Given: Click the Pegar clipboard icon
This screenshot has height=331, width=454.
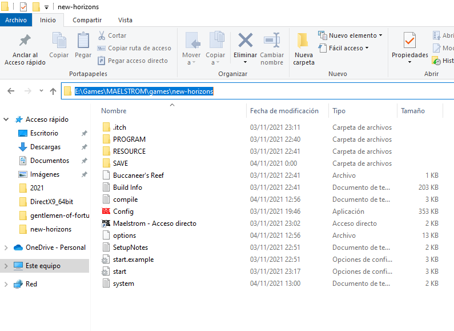Looking at the screenshot, I should tap(83, 40).
